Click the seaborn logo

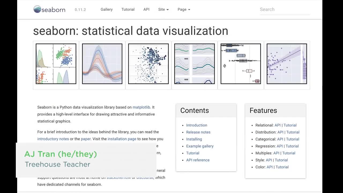point(49,9)
